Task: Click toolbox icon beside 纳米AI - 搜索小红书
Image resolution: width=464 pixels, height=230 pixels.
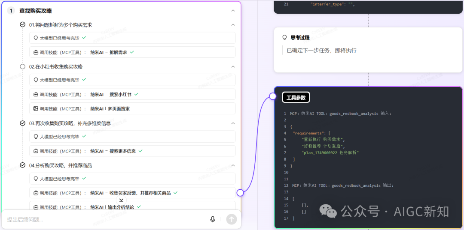Action: click(36, 94)
